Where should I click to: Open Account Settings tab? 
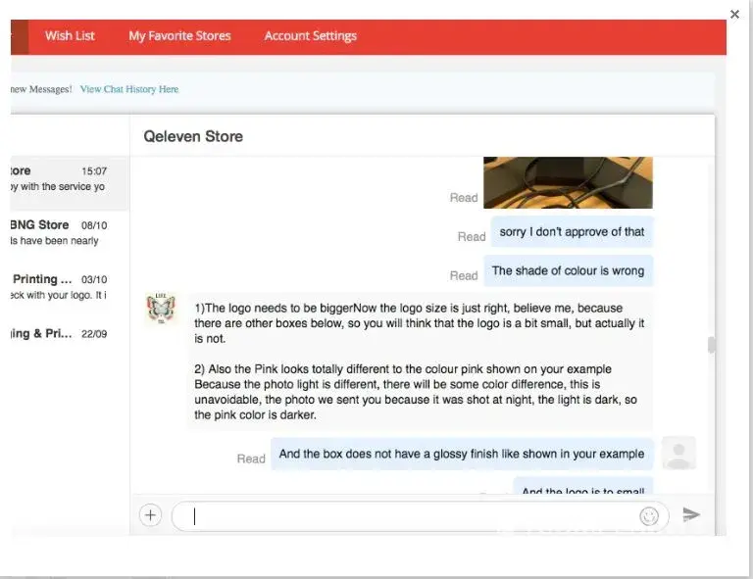310,36
